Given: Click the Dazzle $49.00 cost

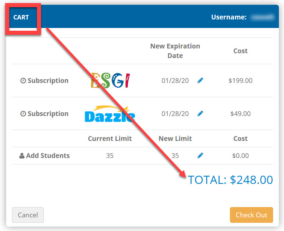Looking at the screenshot, I should click(240, 114).
